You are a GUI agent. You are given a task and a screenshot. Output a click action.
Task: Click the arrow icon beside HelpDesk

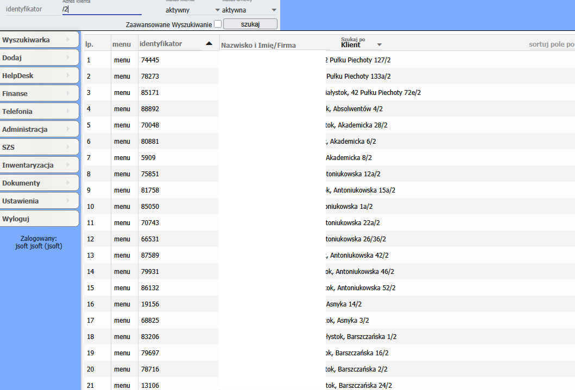(x=68, y=75)
